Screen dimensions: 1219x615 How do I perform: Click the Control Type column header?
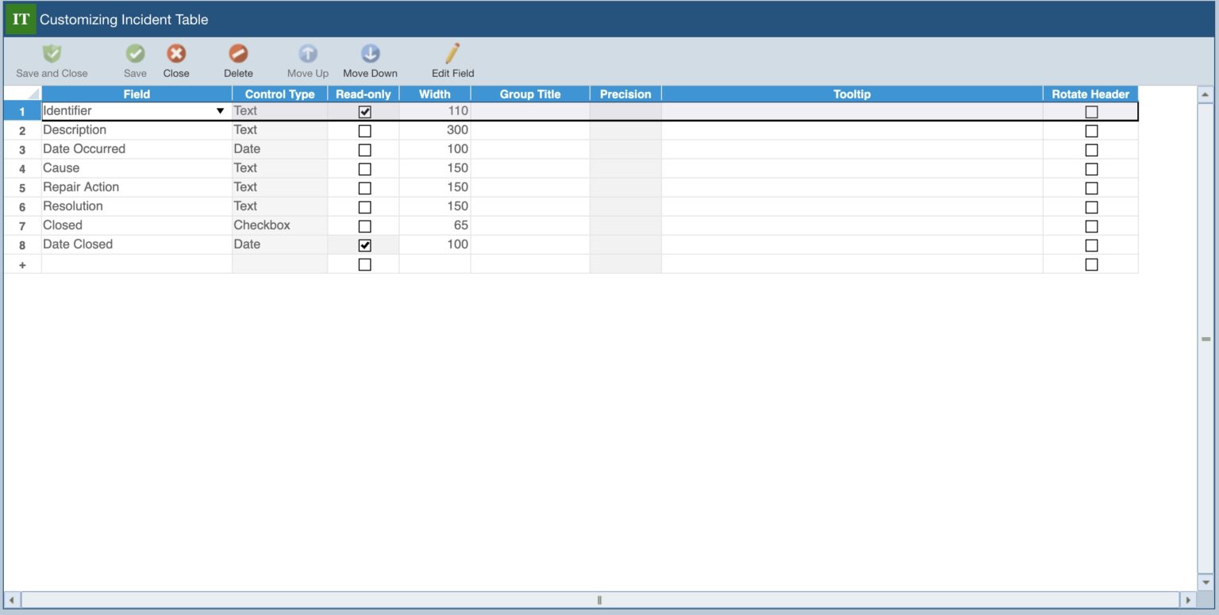[279, 94]
